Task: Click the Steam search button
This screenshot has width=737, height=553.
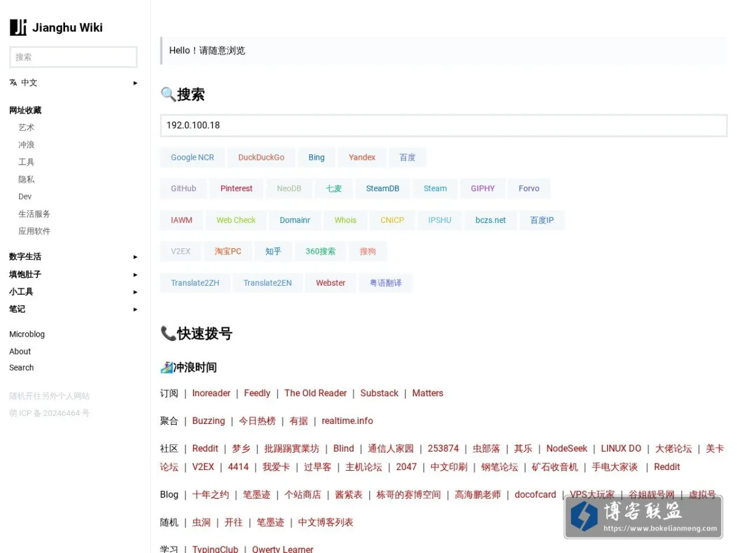Action: pos(435,189)
